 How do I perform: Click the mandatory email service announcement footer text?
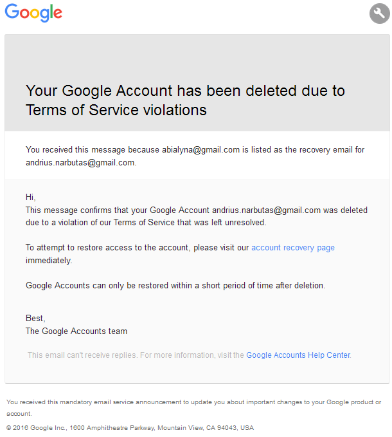(x=193, y=407)
